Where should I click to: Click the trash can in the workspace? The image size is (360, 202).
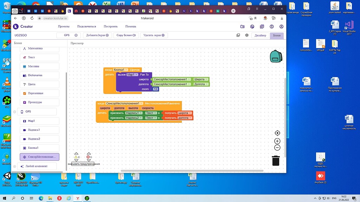[276, 161]
